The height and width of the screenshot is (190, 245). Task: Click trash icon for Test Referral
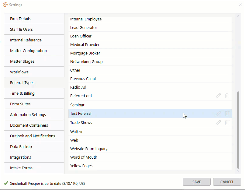[227, 114]
